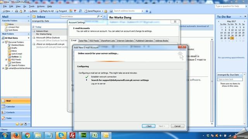The image size is (248, 139).
Task: Switch to Tasks navigation button
Action: (x=15, y=118)
